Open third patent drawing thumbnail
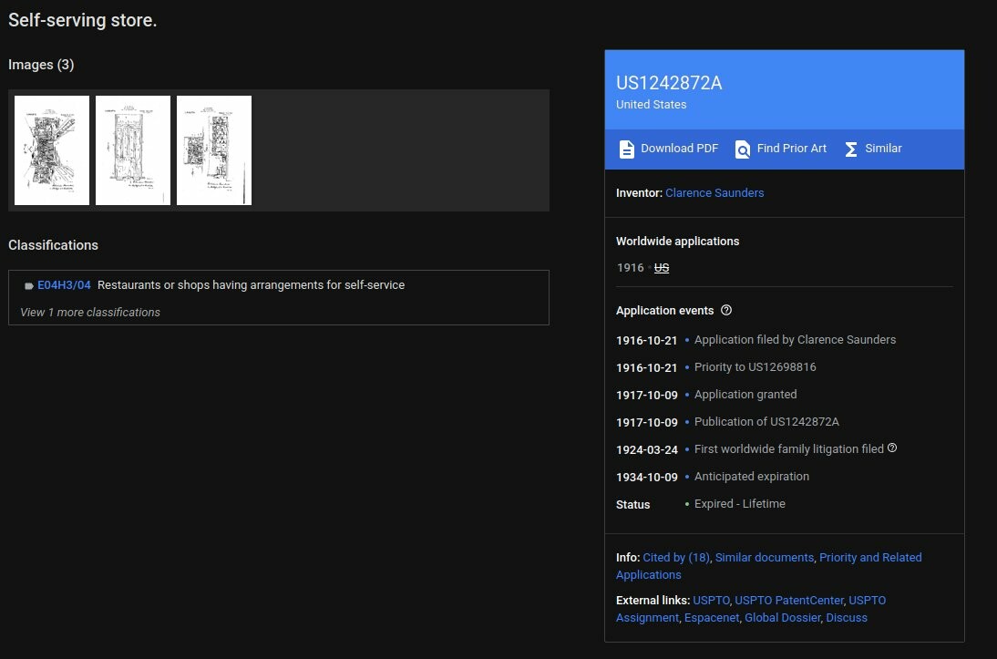 [213, 150]
